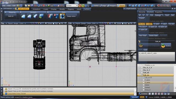Image resolution: width=176 pixels, height=99 pixels.
Task: Open the Edit menu
Action: (x=14, y=5)
